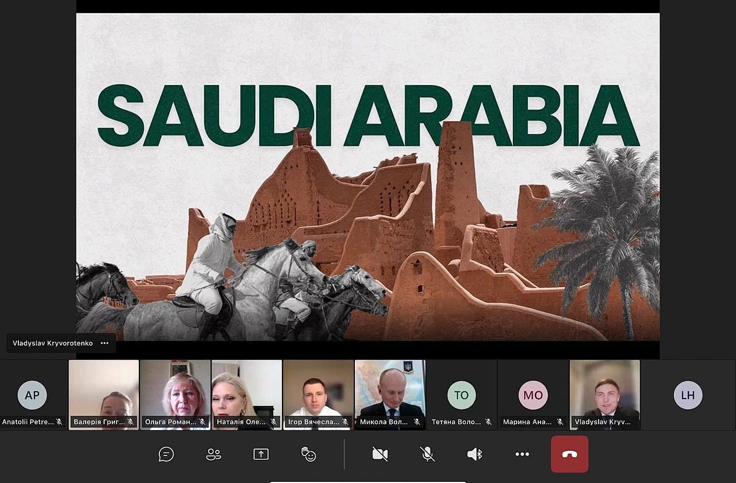
Task: Click the share content icon
Action: coord(261,454)
